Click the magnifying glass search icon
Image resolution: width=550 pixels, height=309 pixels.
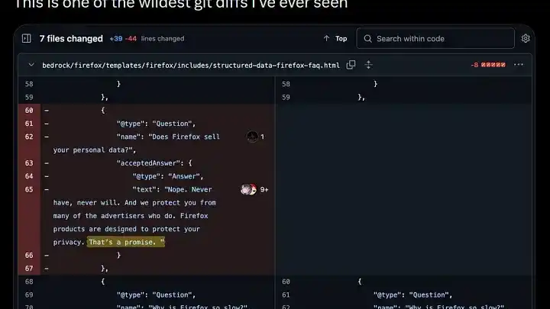367,38
